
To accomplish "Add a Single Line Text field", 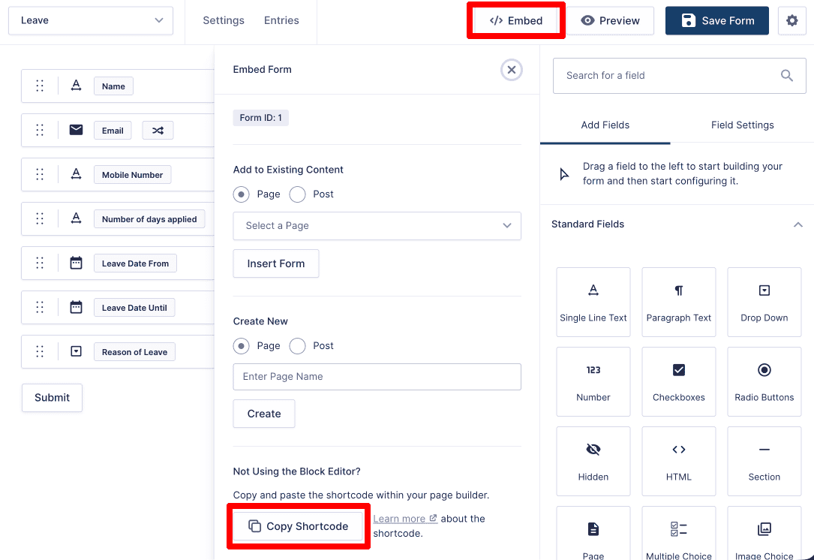I will [593, 303].
